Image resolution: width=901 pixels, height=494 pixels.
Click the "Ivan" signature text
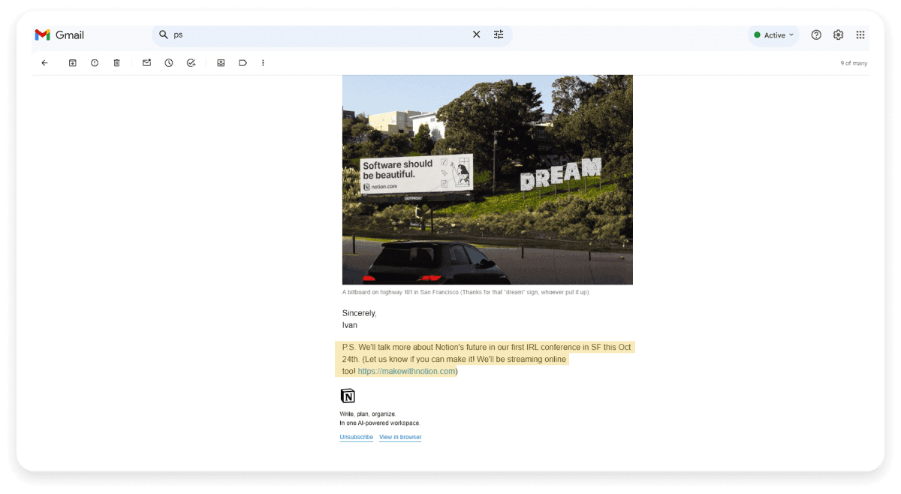tap(350, 325)
